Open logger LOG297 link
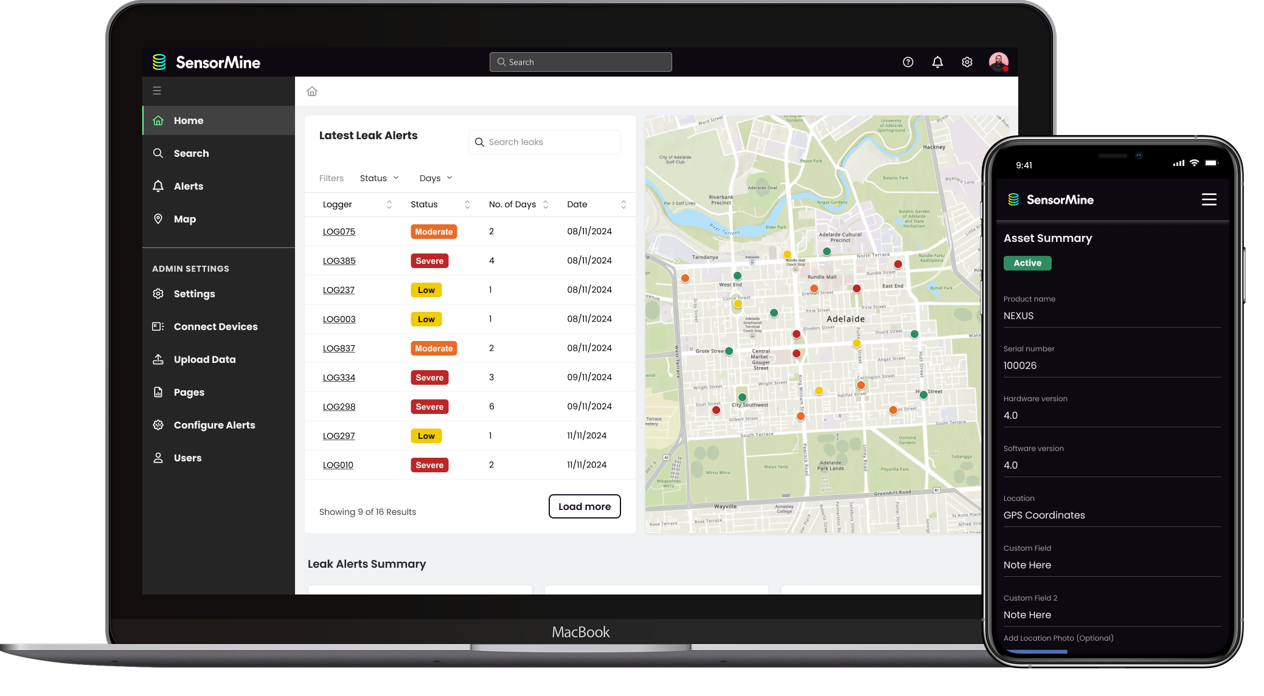This screenshot has width=1264, height=696. click(x=338, y=436)
